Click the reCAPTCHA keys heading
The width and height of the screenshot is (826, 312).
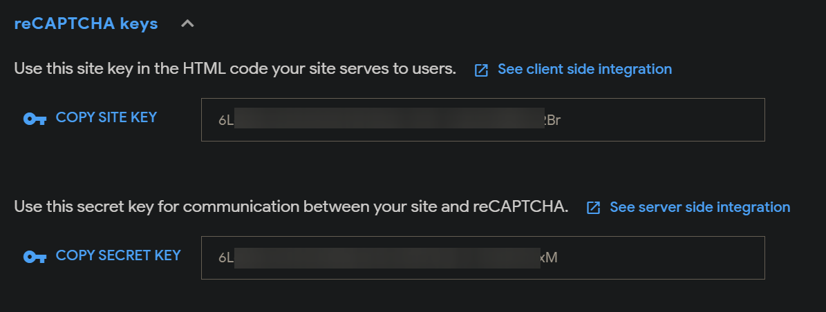[x=86, y=24]
